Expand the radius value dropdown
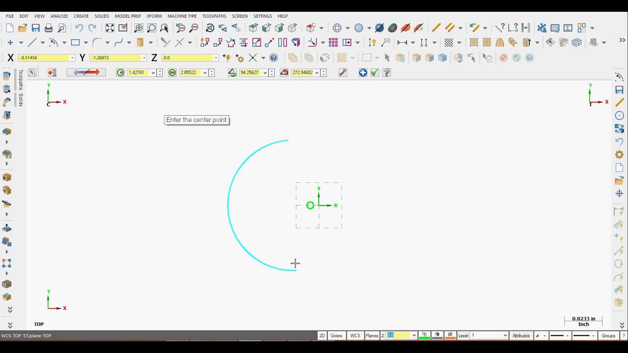 point(153,73)
